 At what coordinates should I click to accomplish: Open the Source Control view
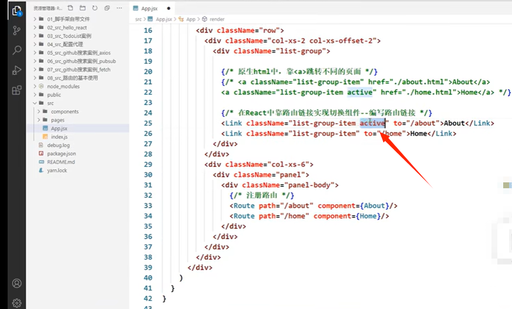click(x=16, y=30)
